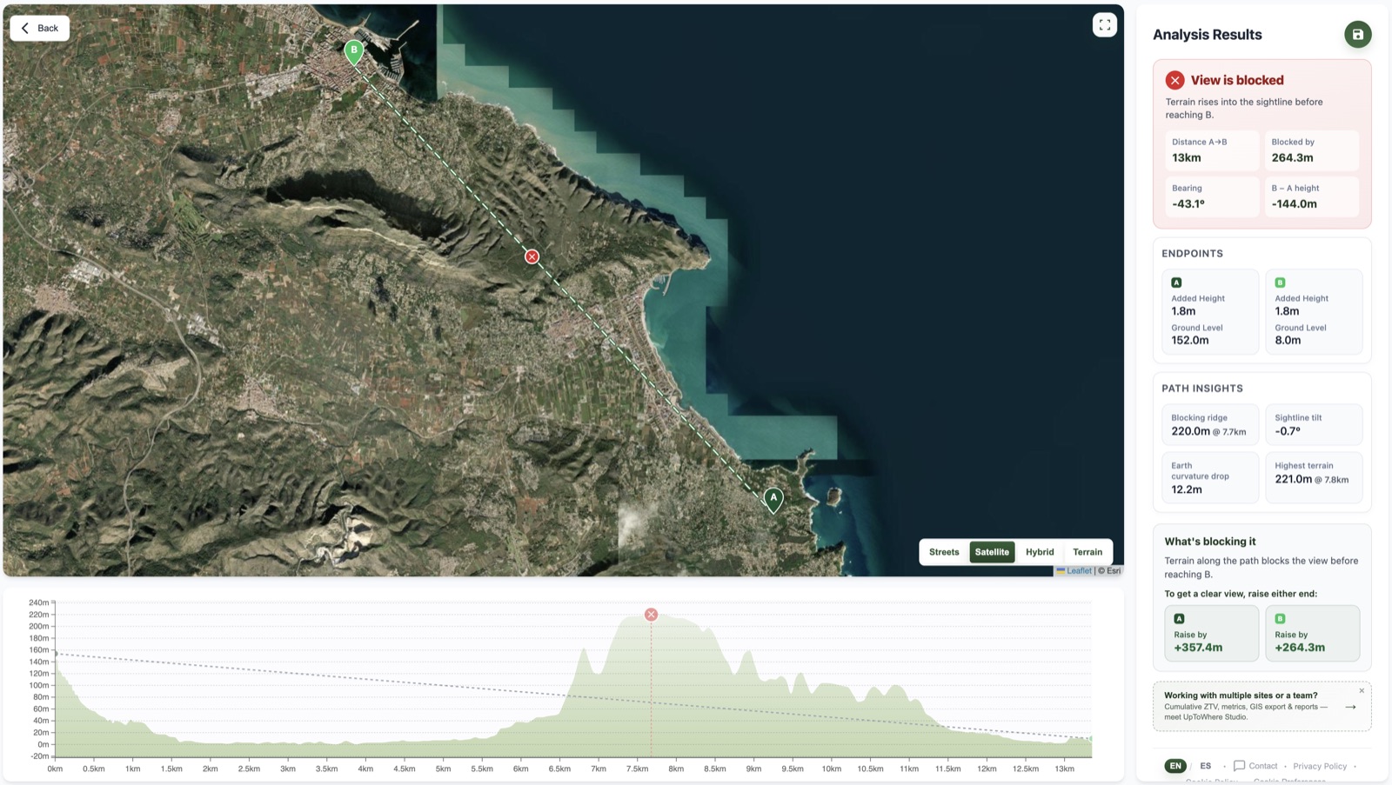Click Bearing value -43.1°

(x=1188, y=203)
